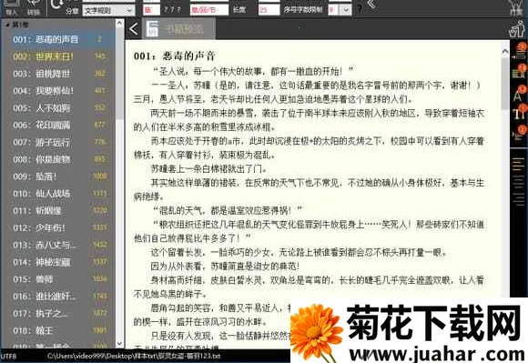Click the trash bin person icon
528x363 pixels.
(518, 29)
